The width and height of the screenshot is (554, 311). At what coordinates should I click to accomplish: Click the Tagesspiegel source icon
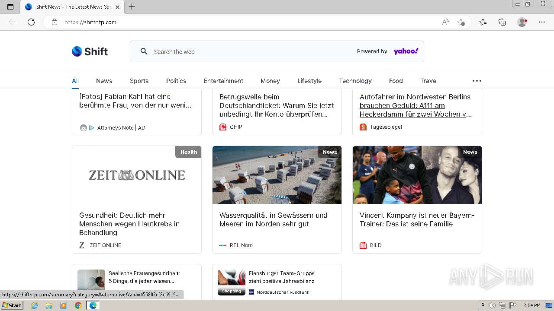[x=363, y=127]
